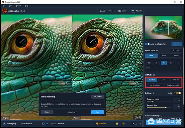
Task: Click the tutorial Next button
Action: [x=98, y=112]
